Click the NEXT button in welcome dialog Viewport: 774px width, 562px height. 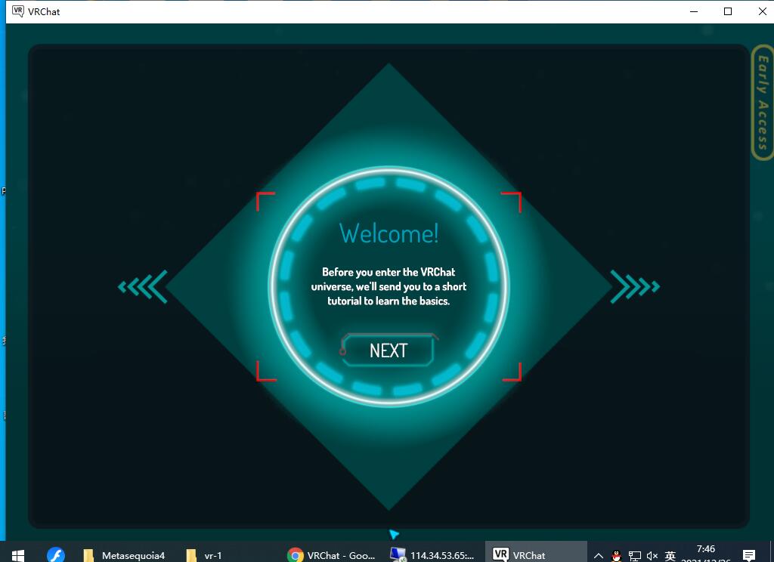(x=388, y=350)
